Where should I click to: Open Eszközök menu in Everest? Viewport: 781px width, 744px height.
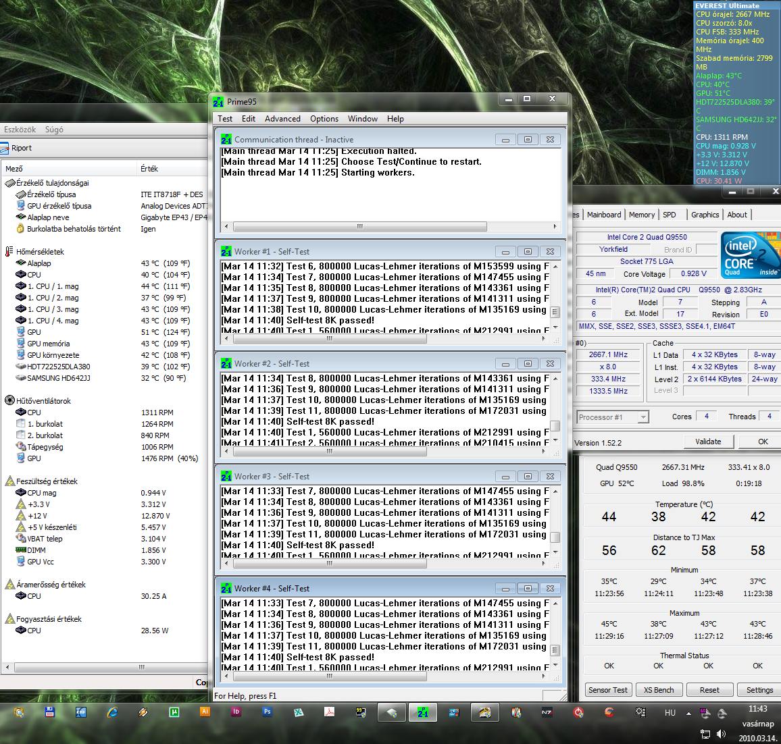pyautogui.click(x=20, y=130)
